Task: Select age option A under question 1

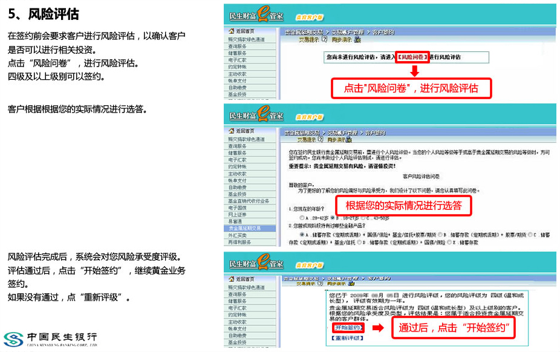Action: click(x=302, y=218)
